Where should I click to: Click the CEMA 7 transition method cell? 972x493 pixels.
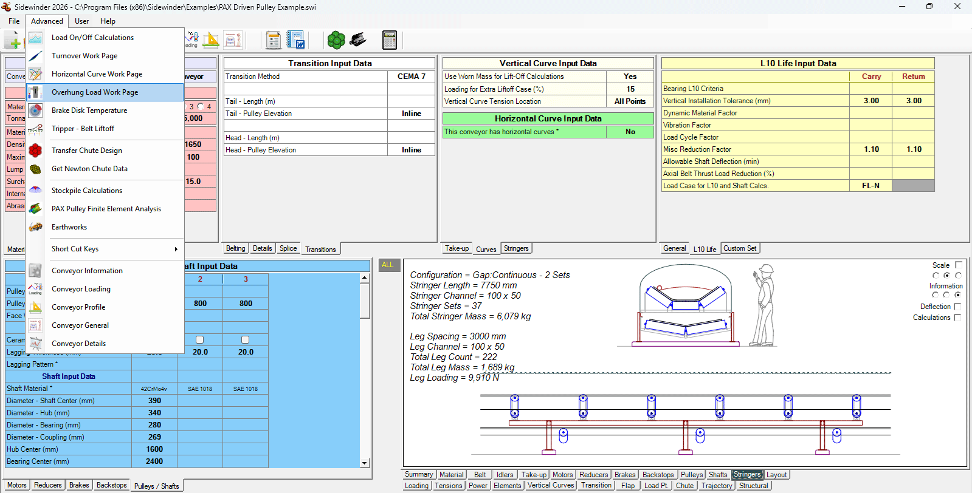(x=412, y=76)
